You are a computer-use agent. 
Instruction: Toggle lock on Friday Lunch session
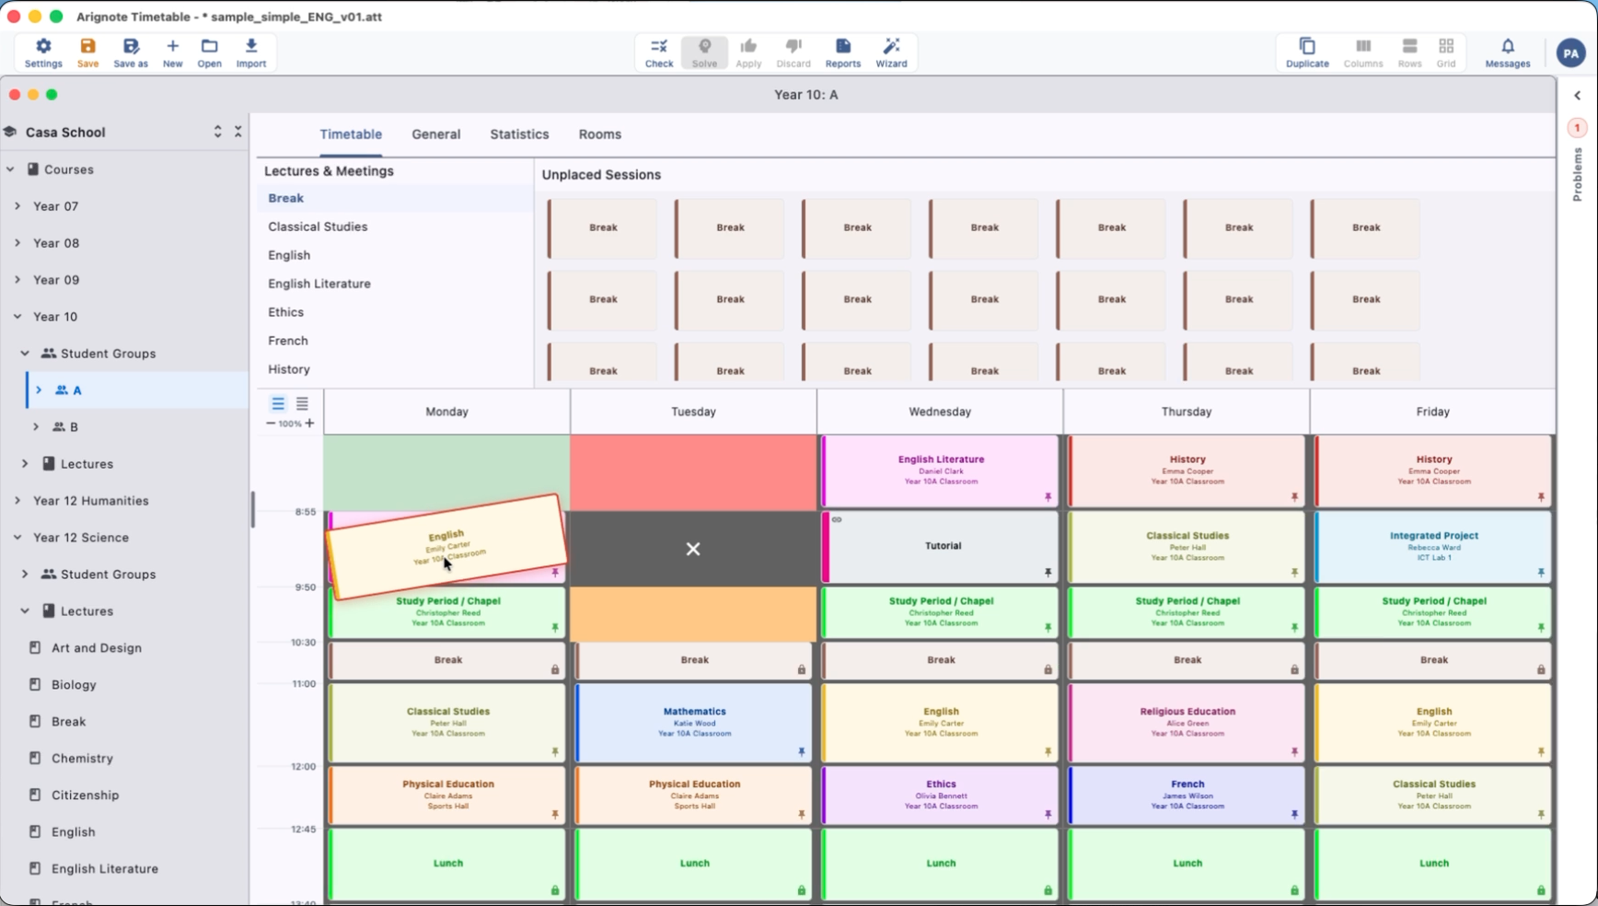pos(1541,890)
